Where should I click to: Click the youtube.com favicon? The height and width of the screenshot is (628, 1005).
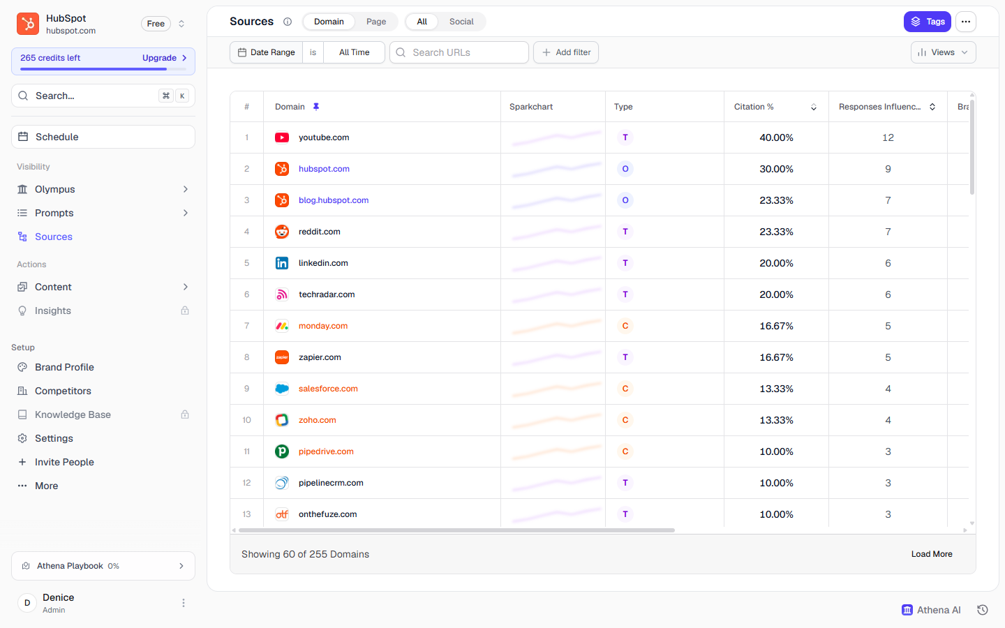282,137
